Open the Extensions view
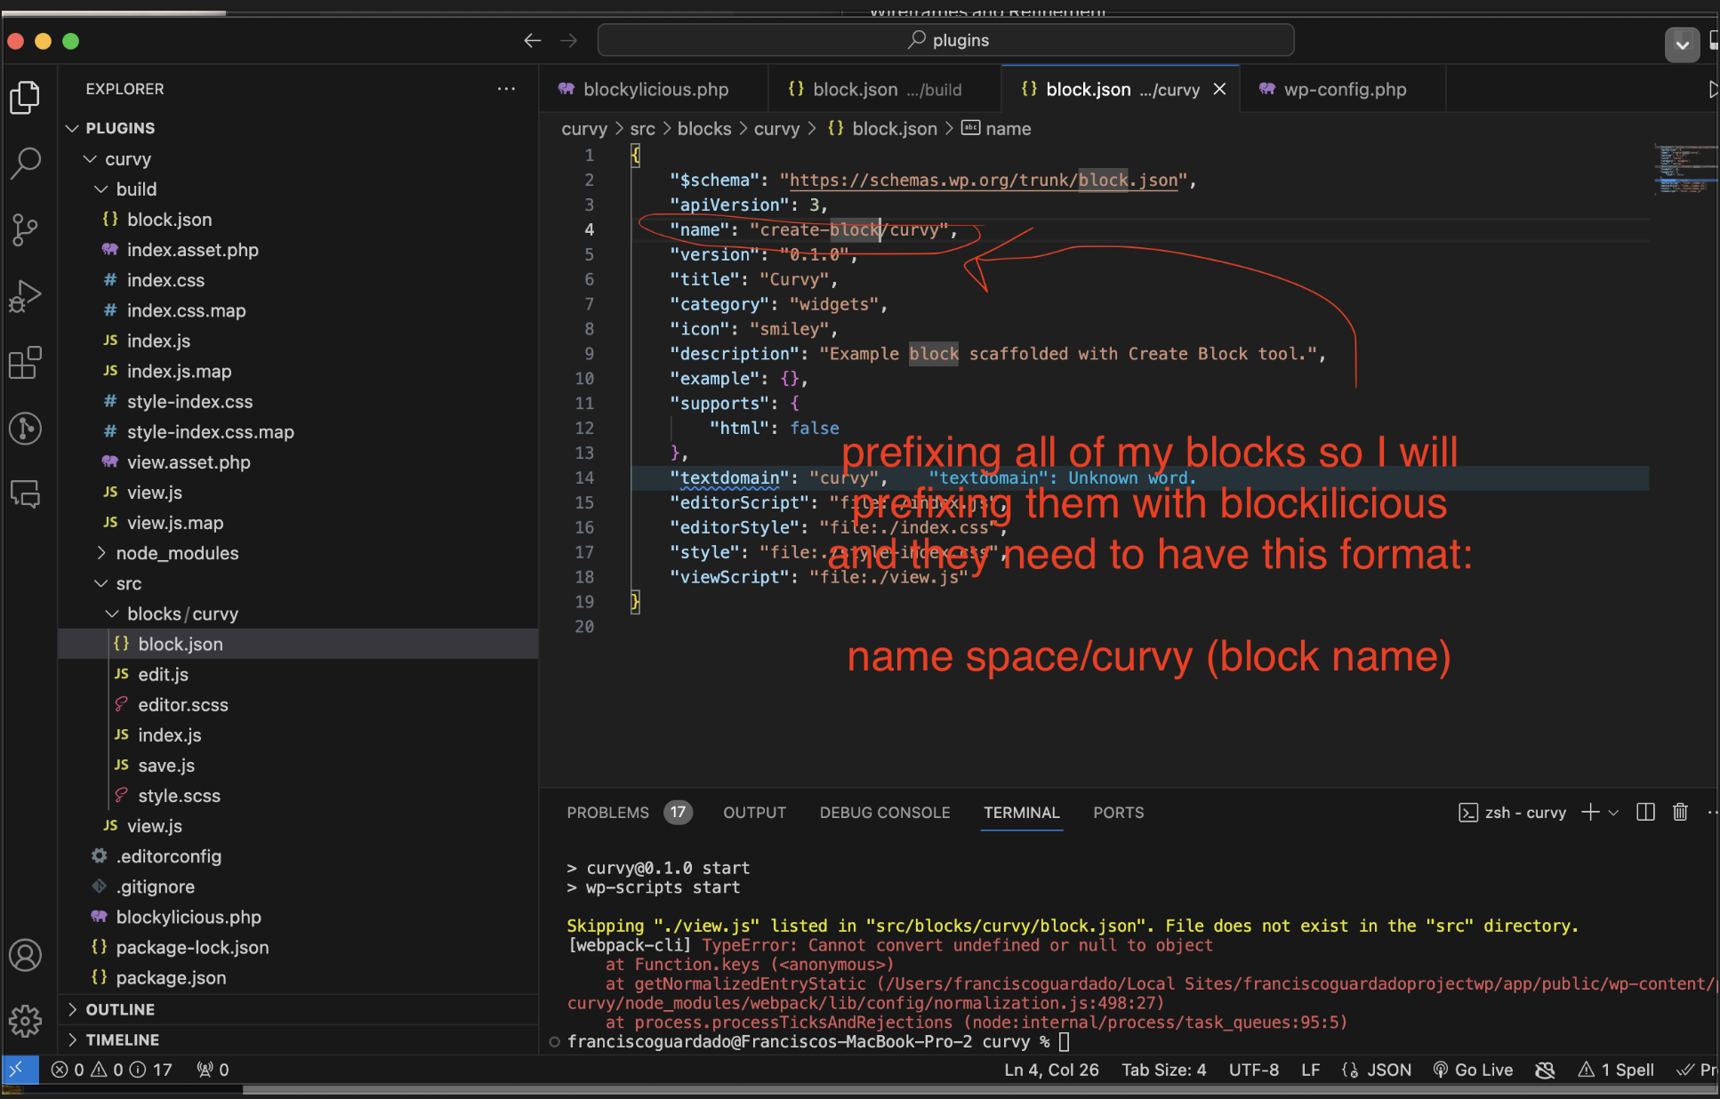 click(25, 363)
